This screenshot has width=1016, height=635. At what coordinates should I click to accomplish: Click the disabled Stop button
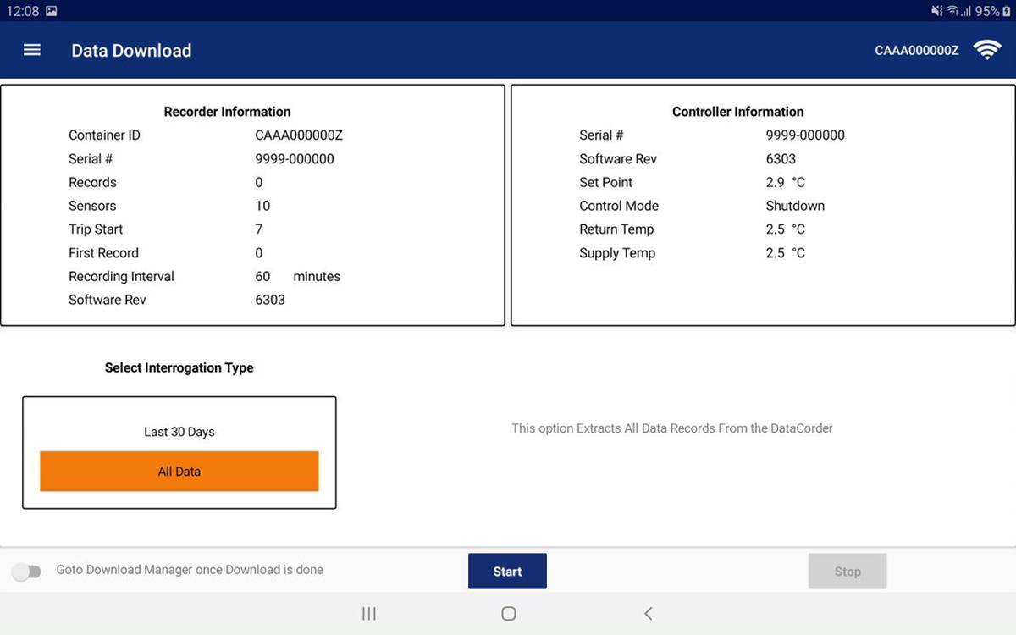[x=848, y=571]
